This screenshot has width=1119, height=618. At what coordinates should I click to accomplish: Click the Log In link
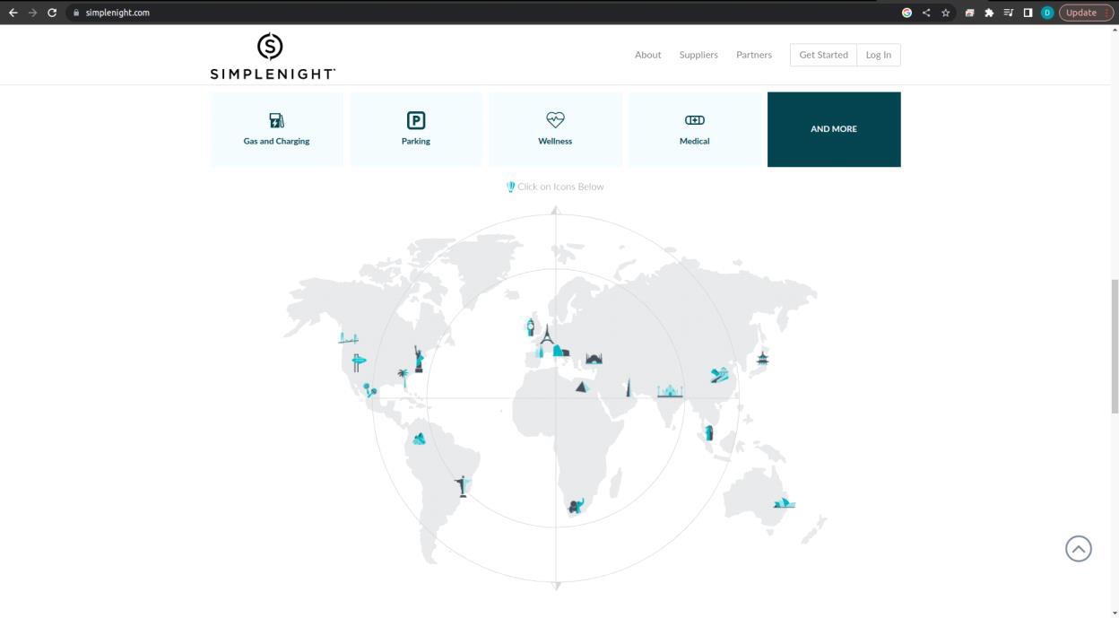pyautogui.click(x=878, y=55)
